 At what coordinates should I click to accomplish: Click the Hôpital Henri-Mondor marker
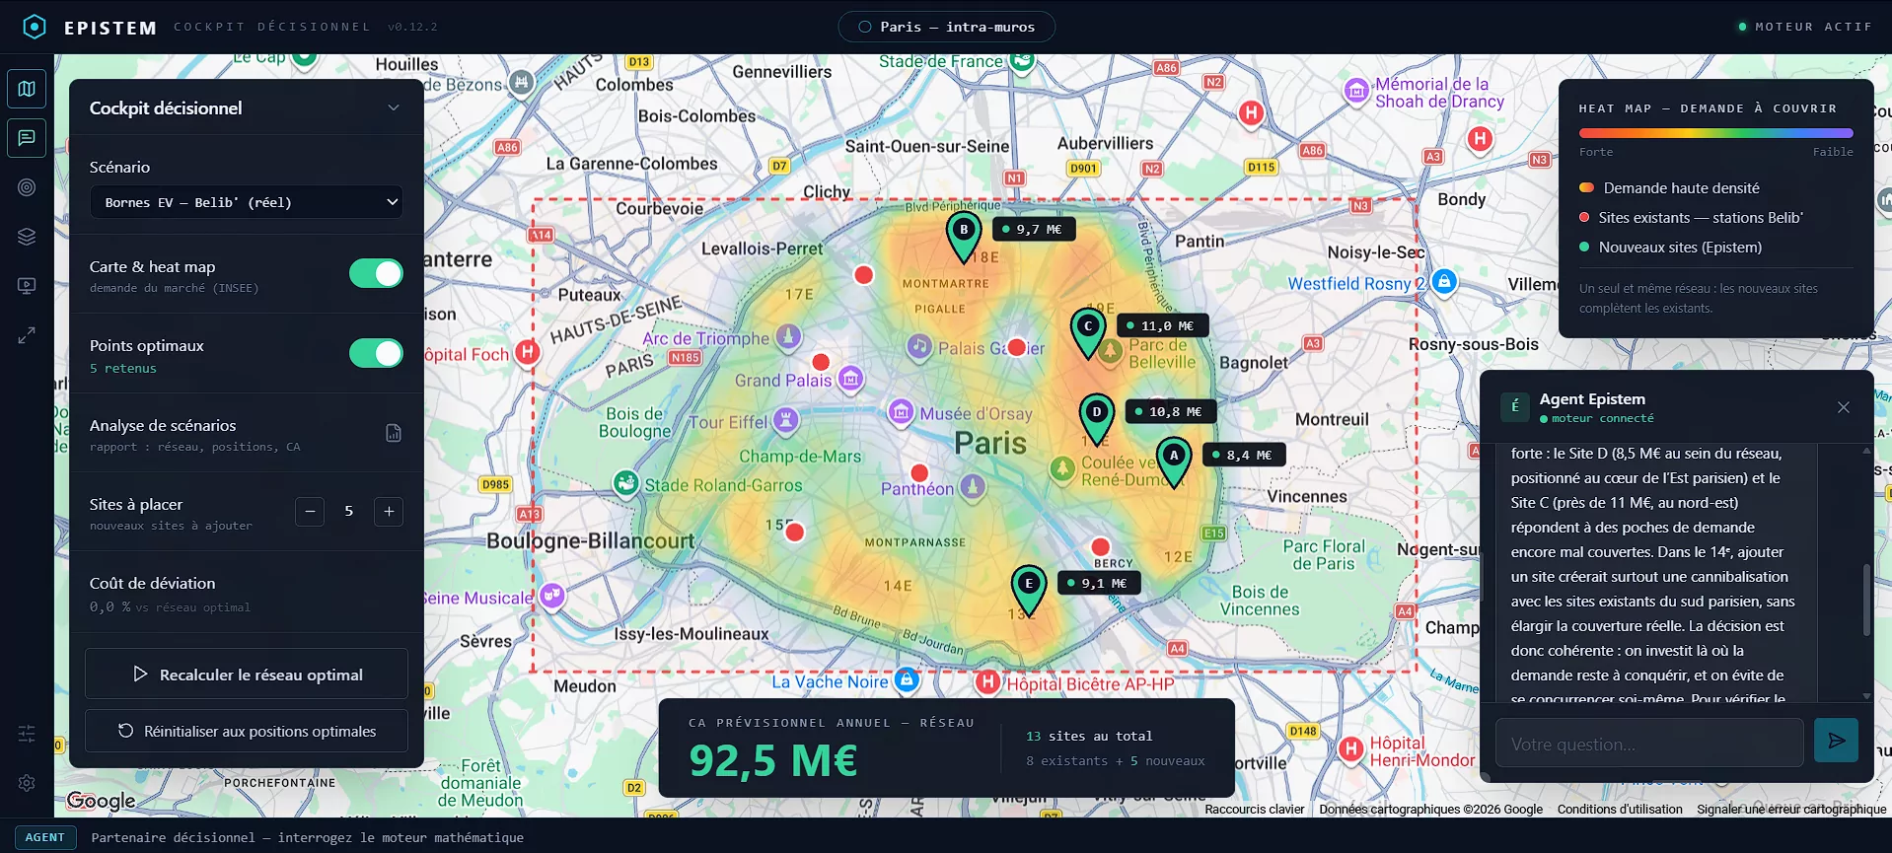click(1351, 749)
